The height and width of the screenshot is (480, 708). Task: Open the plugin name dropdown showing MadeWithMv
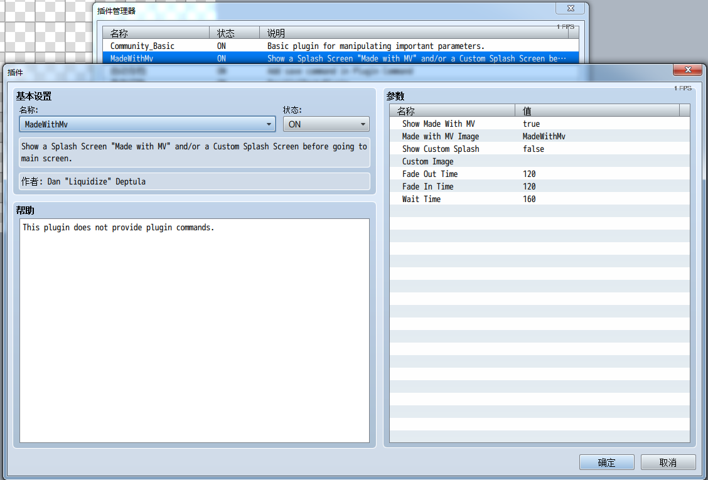(x=147, y=124)
